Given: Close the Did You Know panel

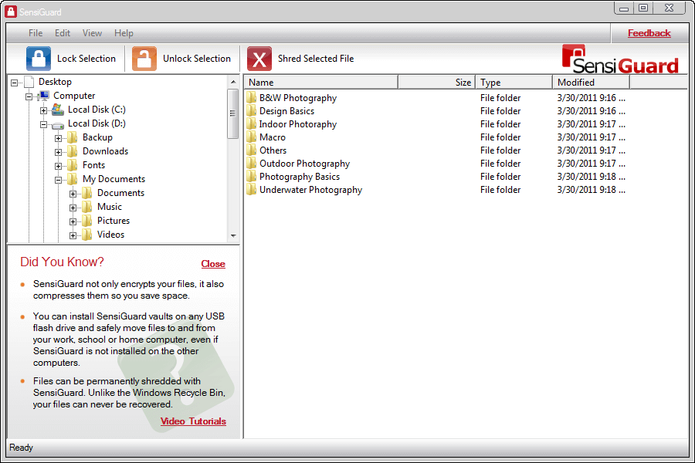Looking at the screenshot, I should (x=213, y=264).
